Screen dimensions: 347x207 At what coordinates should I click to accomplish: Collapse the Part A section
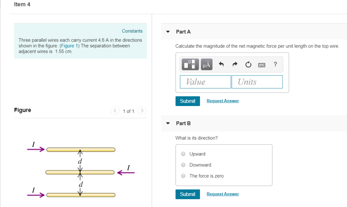[168, 32]
